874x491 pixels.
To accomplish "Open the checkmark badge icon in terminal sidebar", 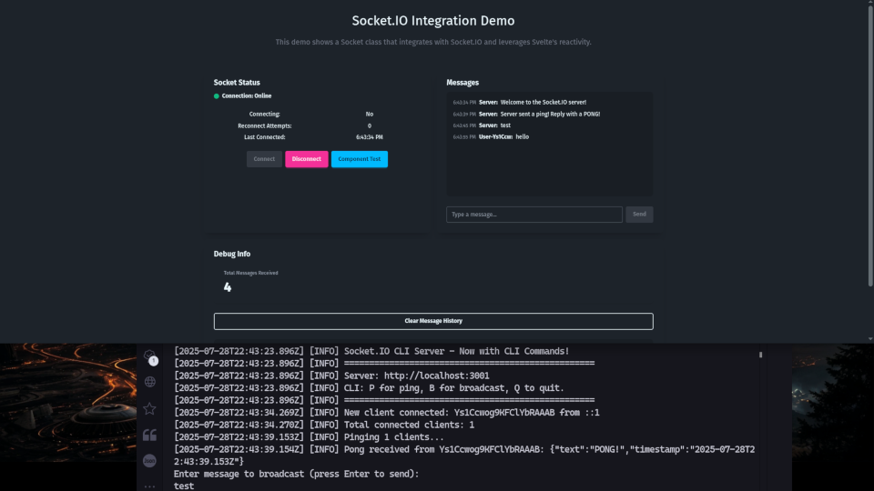I will [150, 356].
